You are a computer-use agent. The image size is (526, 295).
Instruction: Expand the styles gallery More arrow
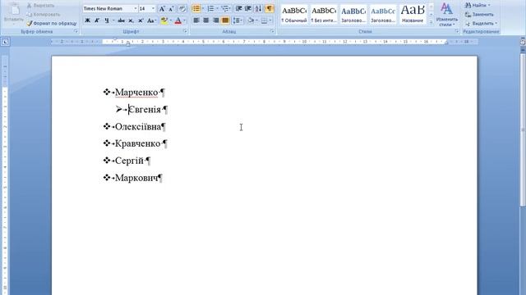pos(431,22)
